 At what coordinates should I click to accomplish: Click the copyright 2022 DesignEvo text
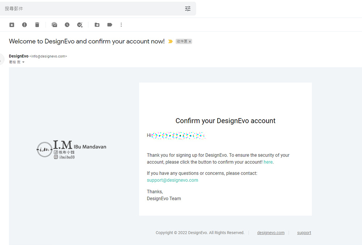pyautogui.click(x=200, y=233)
